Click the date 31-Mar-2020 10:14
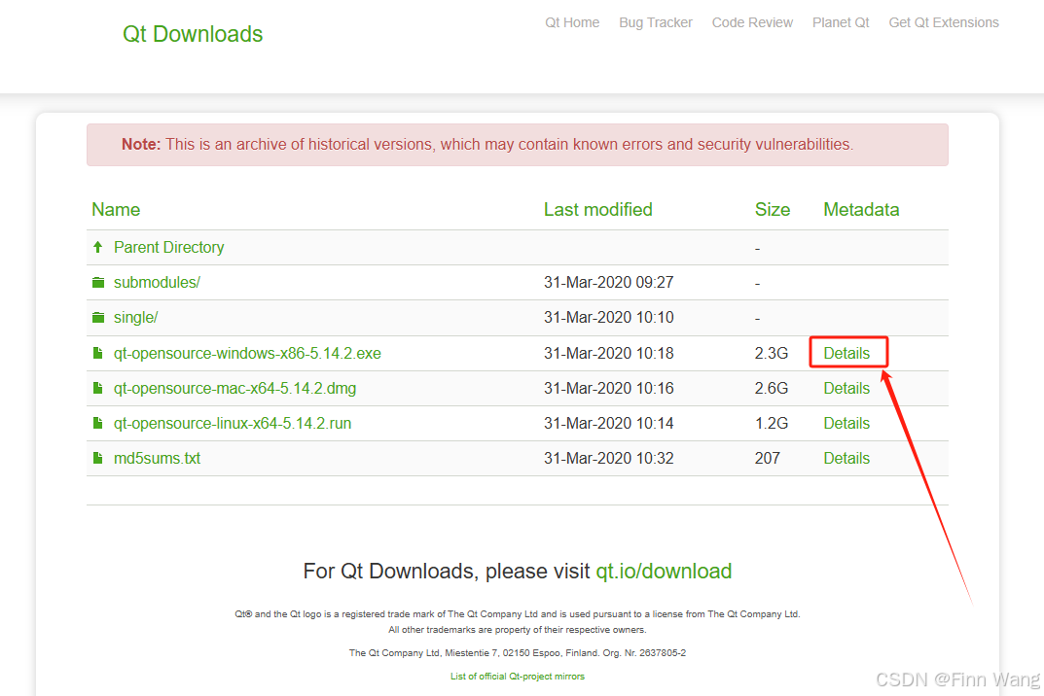1044x696 pixels. pyautogui.click(x=608, y=423)
